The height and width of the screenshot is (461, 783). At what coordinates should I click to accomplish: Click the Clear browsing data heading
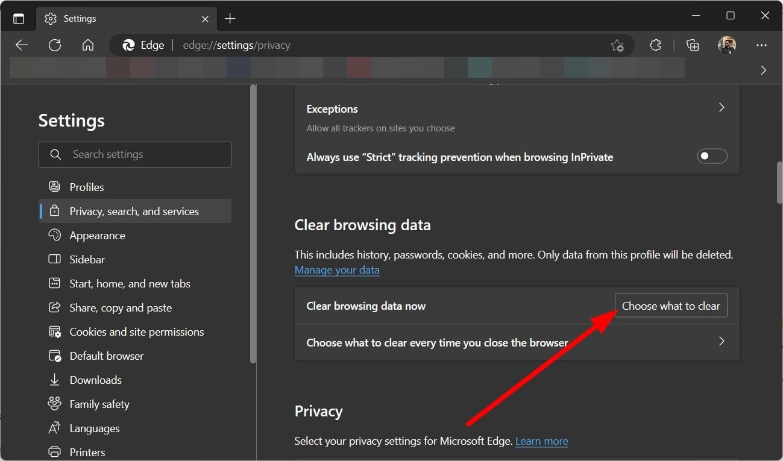pos(362,225)
